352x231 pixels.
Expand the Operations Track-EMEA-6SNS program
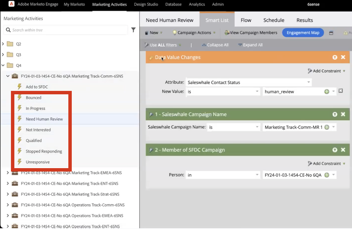point(8,216)
